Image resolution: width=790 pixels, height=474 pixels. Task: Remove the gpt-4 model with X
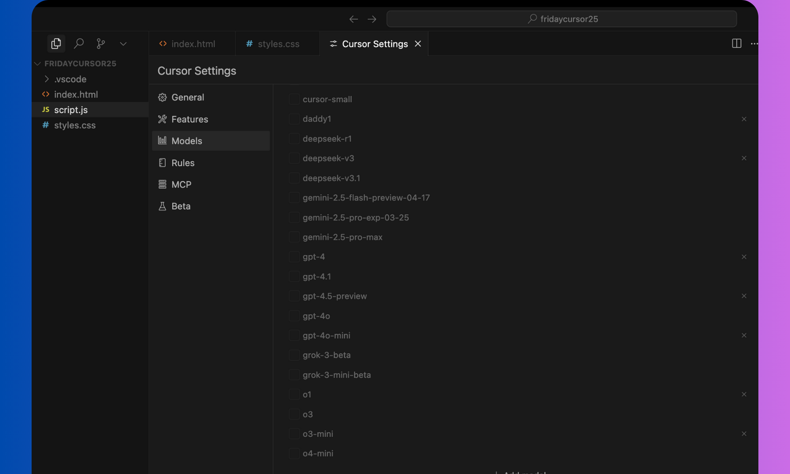744,257
